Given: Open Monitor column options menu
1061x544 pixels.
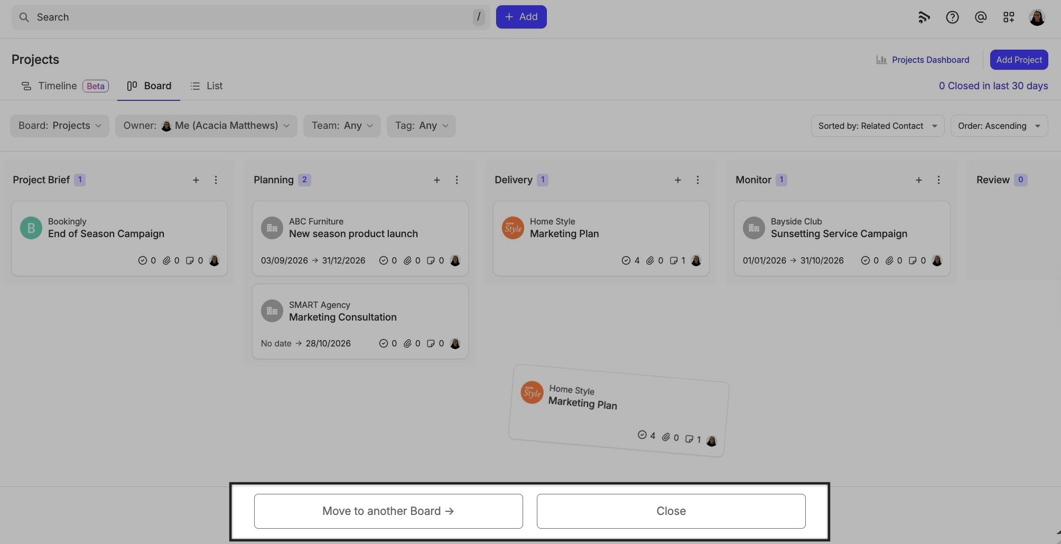Looking at the screenshot, I should point(938,180).
